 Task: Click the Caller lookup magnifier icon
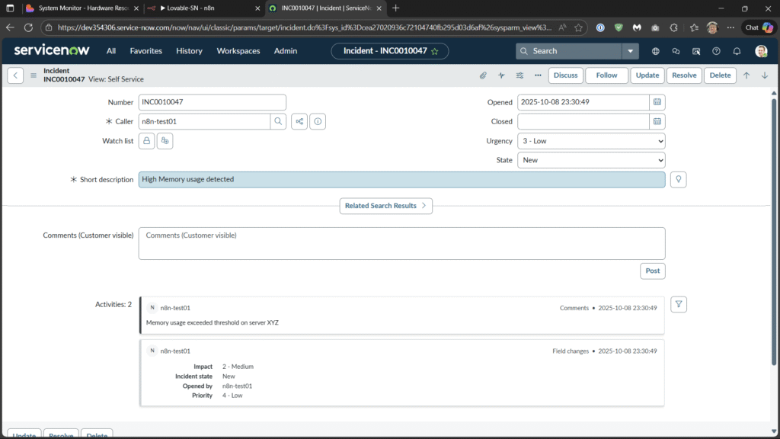click(x=279, y=121)
